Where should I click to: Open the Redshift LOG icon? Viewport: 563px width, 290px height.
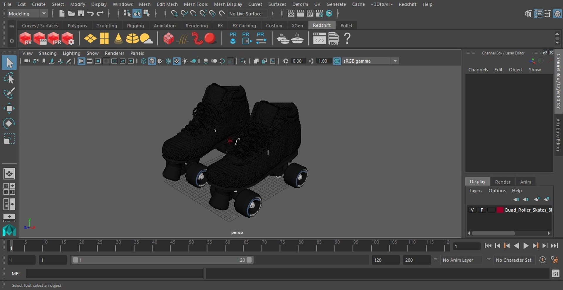(x=333, y=39)
